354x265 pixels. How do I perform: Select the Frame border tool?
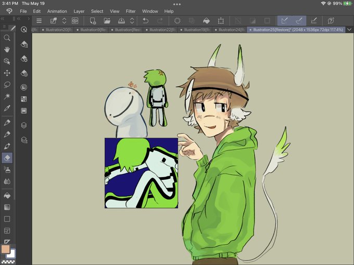coord(7,231)
